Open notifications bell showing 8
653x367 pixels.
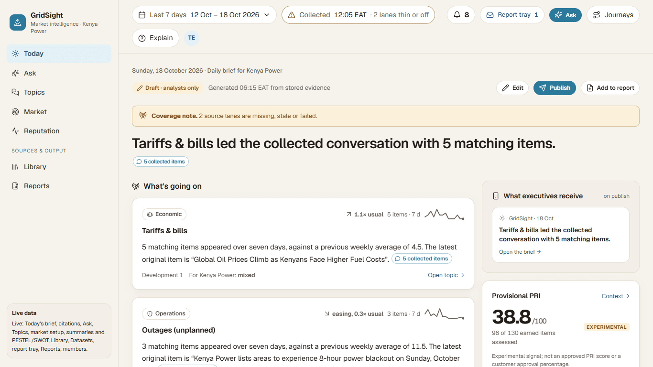461,15
